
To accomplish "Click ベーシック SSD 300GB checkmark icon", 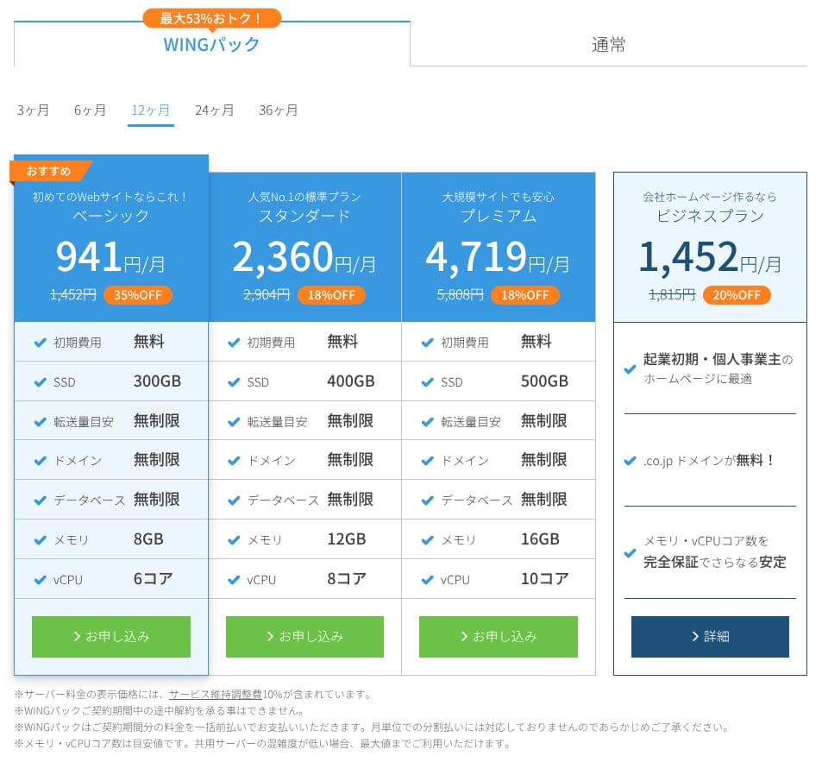I will [x=41, y=382].
